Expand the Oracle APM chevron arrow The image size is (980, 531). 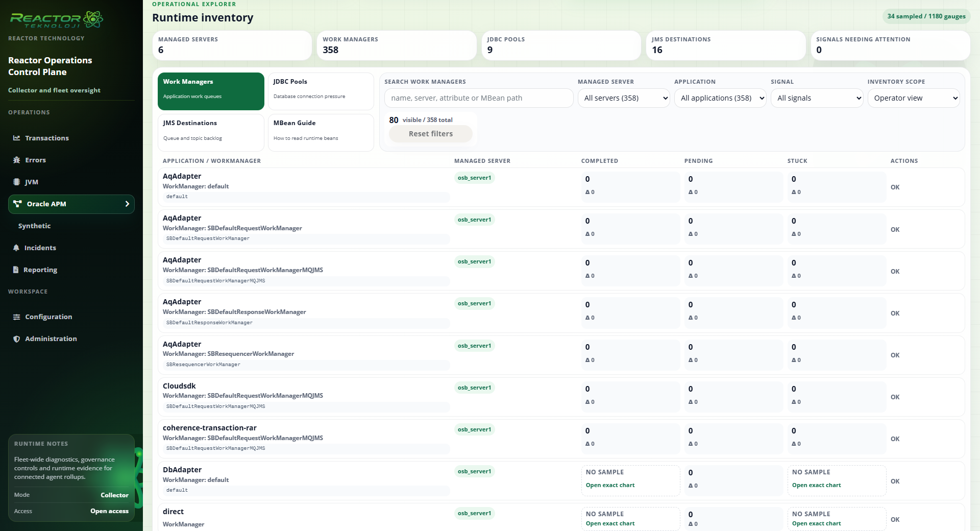click(127, 204)
